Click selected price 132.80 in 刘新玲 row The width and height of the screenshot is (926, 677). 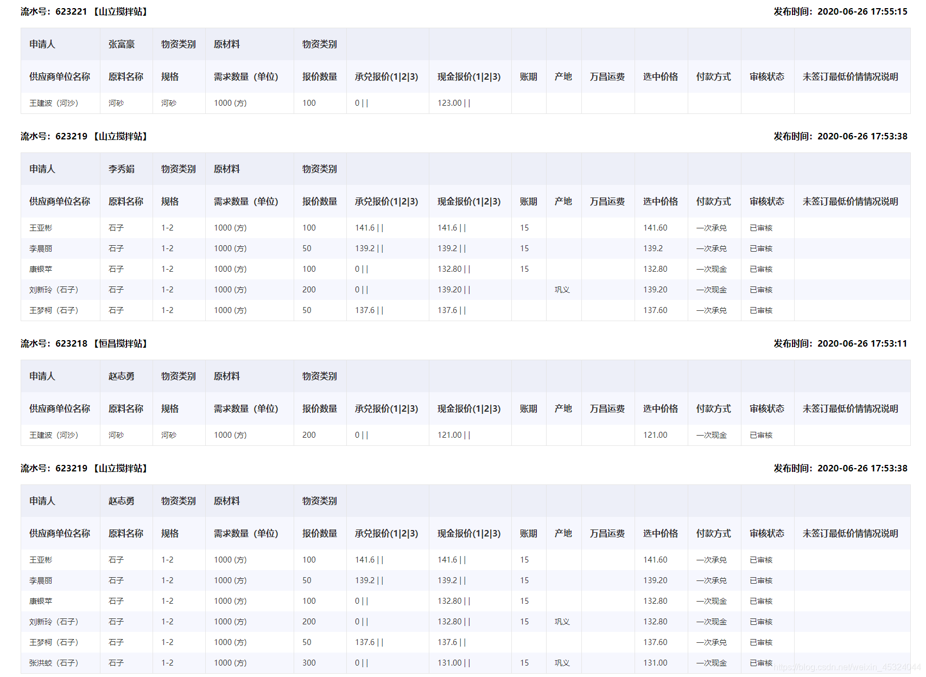click(x=655, y=622)
